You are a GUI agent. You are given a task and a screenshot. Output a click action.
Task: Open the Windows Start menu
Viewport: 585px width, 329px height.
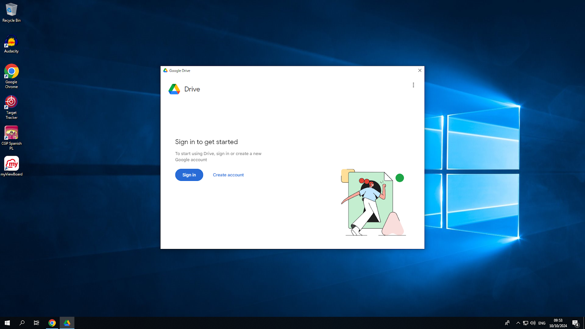click(x=7, y=323)
